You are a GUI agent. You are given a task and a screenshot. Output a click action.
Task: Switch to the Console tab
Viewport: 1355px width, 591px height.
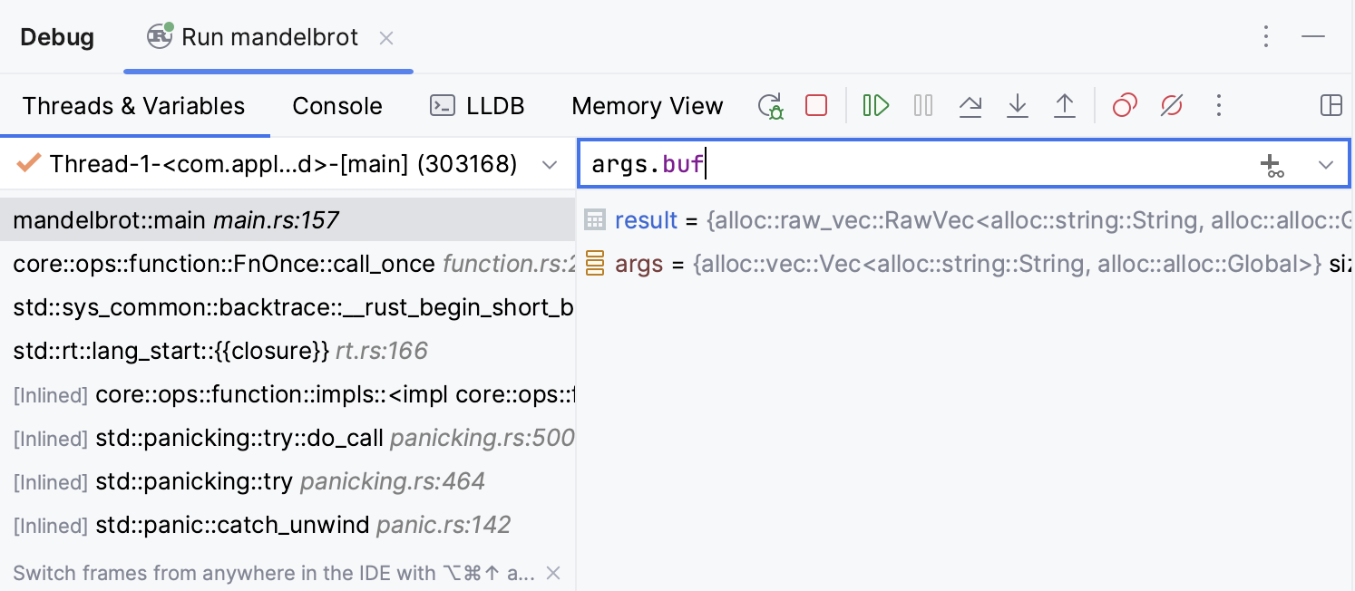(x=337, y=106)
